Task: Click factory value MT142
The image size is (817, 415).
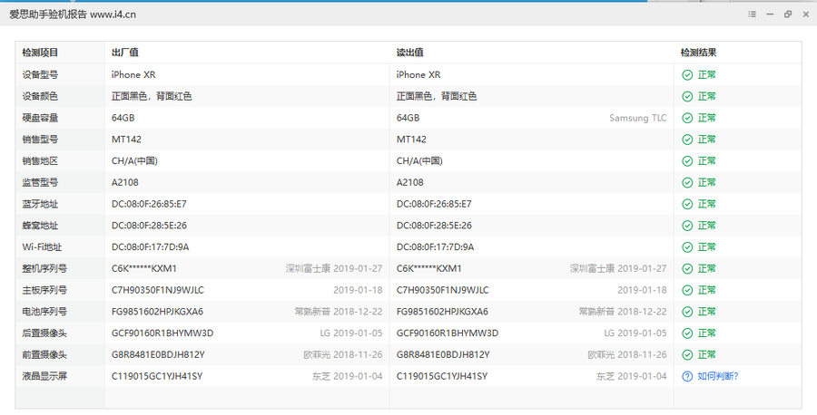Action: [x=126, y=140]
